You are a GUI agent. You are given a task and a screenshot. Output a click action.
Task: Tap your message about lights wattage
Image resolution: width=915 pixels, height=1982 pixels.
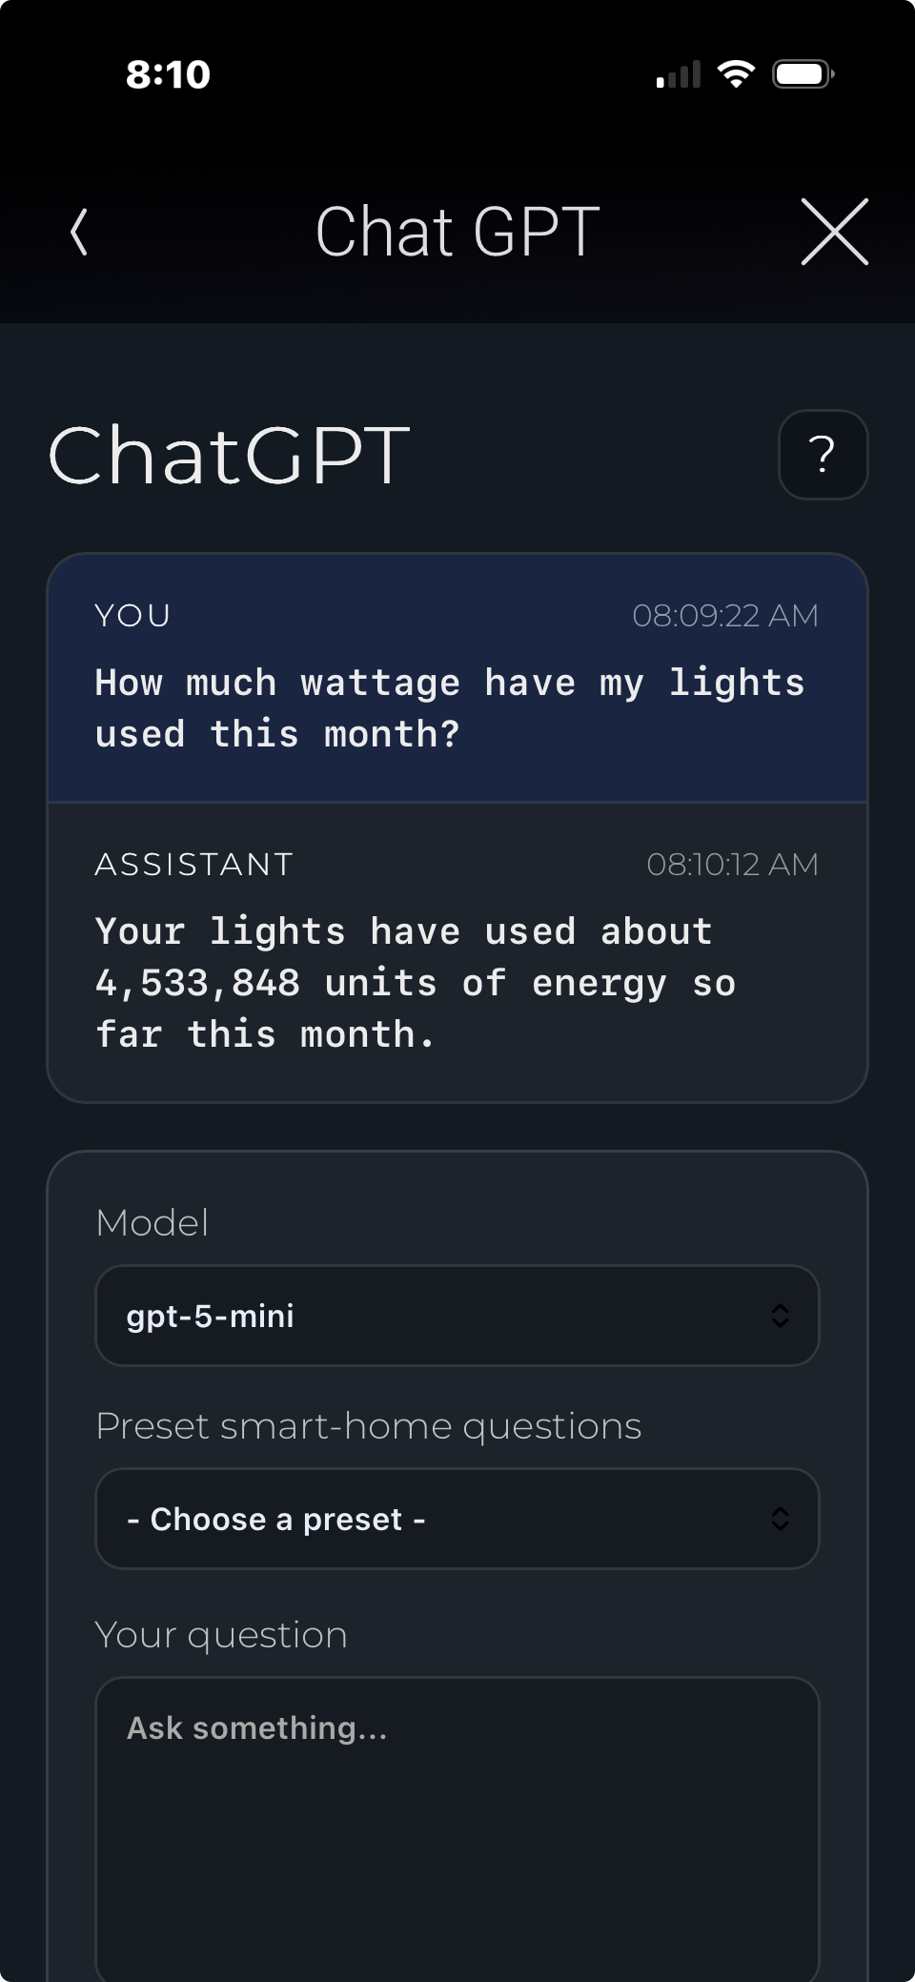click(x=450, y=708)
